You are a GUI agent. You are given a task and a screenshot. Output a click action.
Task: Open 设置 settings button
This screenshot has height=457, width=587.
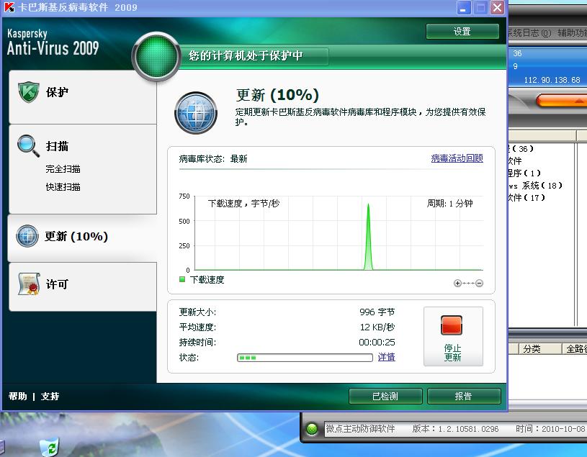(x=462, y=32)
